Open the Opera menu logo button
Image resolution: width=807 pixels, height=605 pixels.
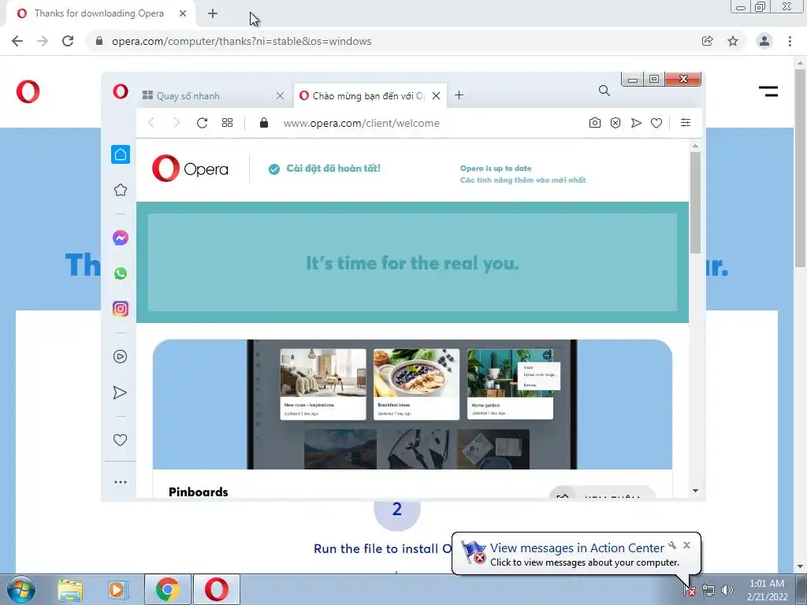click(121, 91)
